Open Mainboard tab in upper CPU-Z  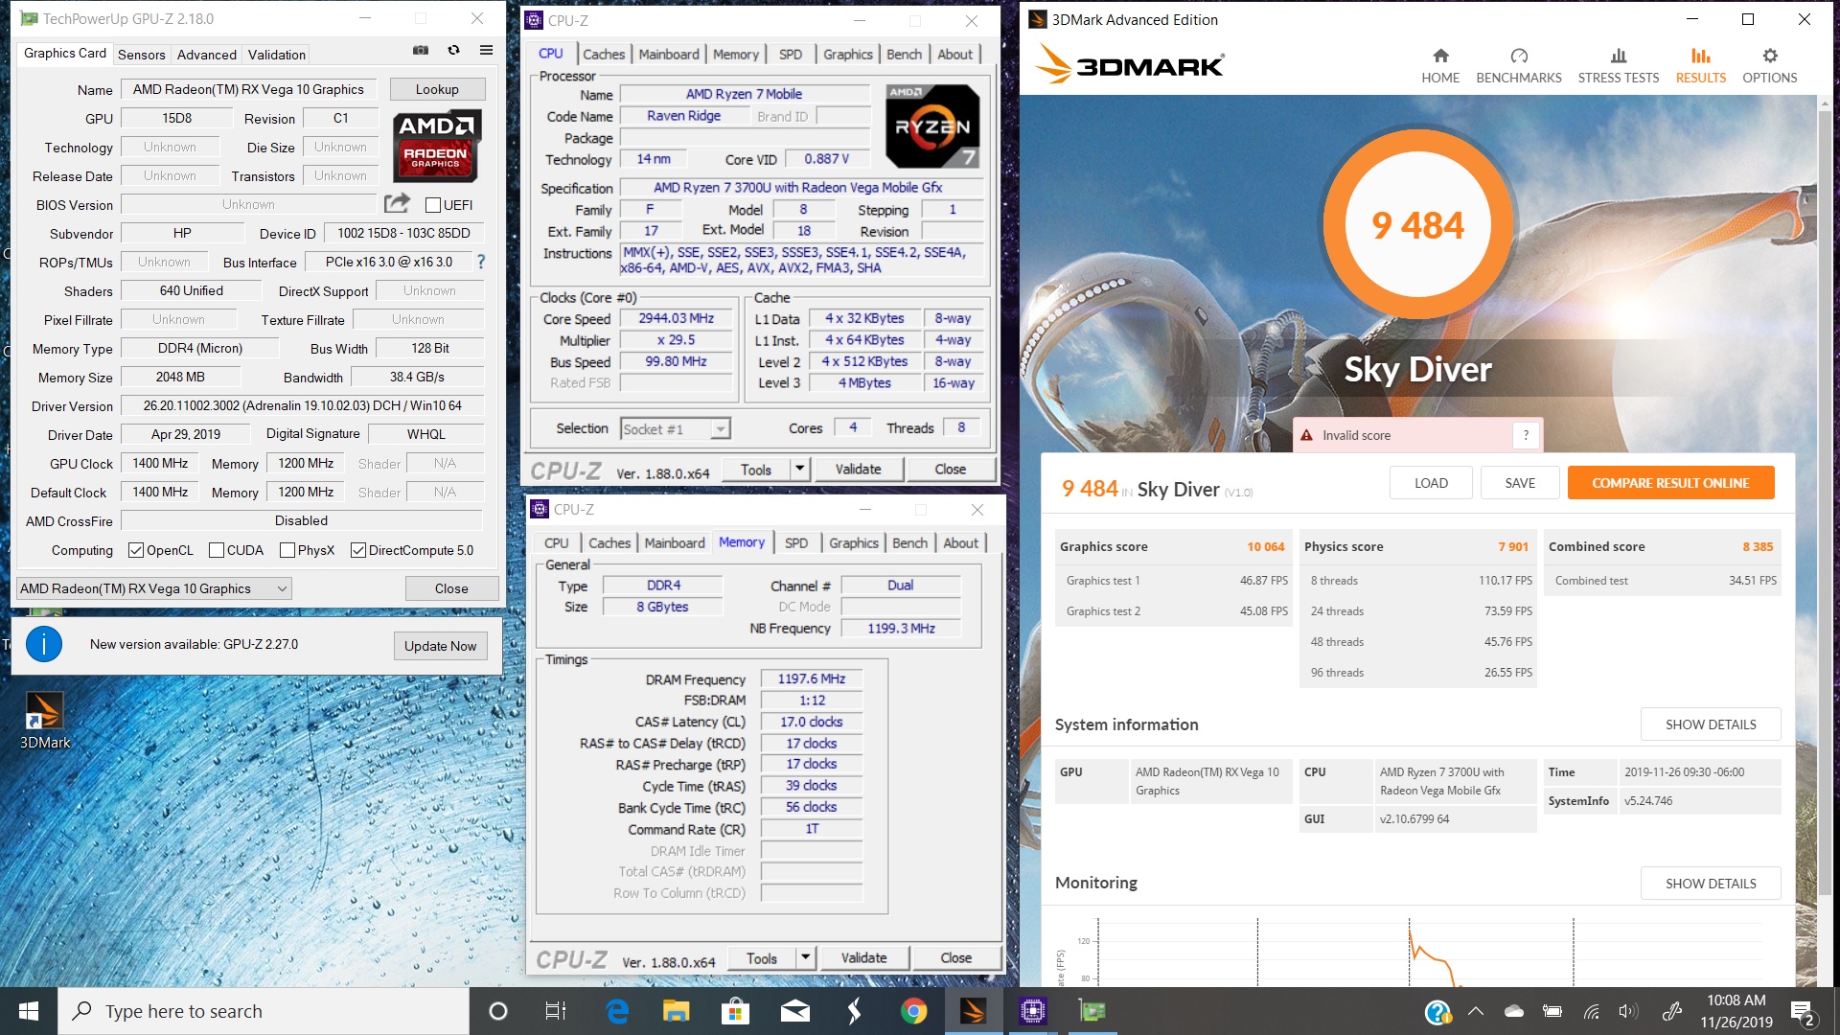[x=669, y=55]
